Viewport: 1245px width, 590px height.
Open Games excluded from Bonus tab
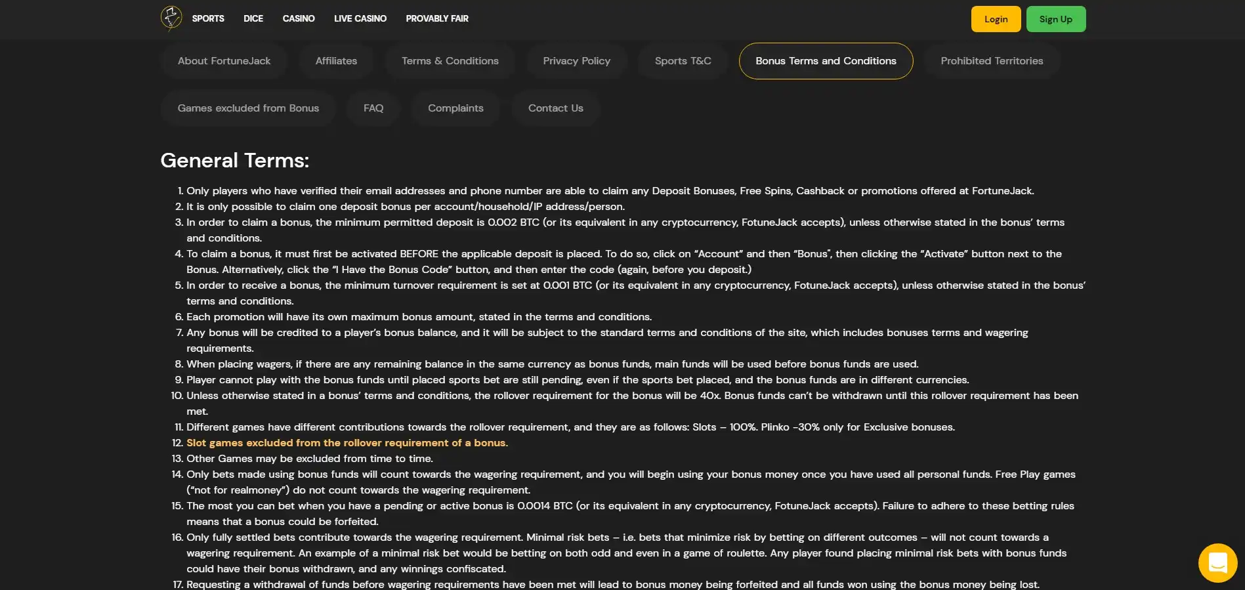(x=248, y=108)
